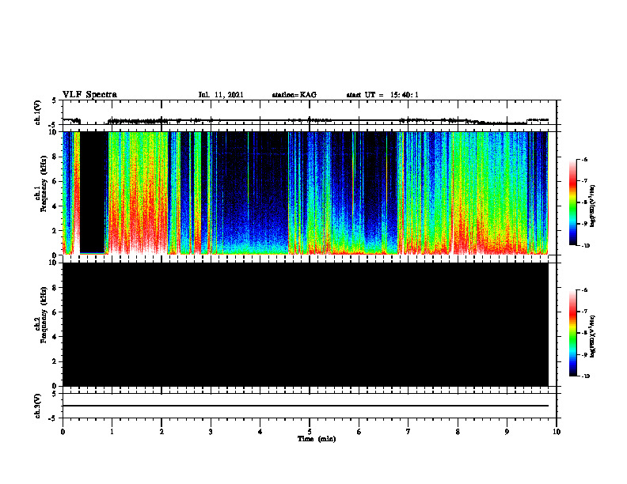Click the "5" tick of ch.1(V) axis
The width and height of the screenshot is (627, 484).
click(54, 101)
